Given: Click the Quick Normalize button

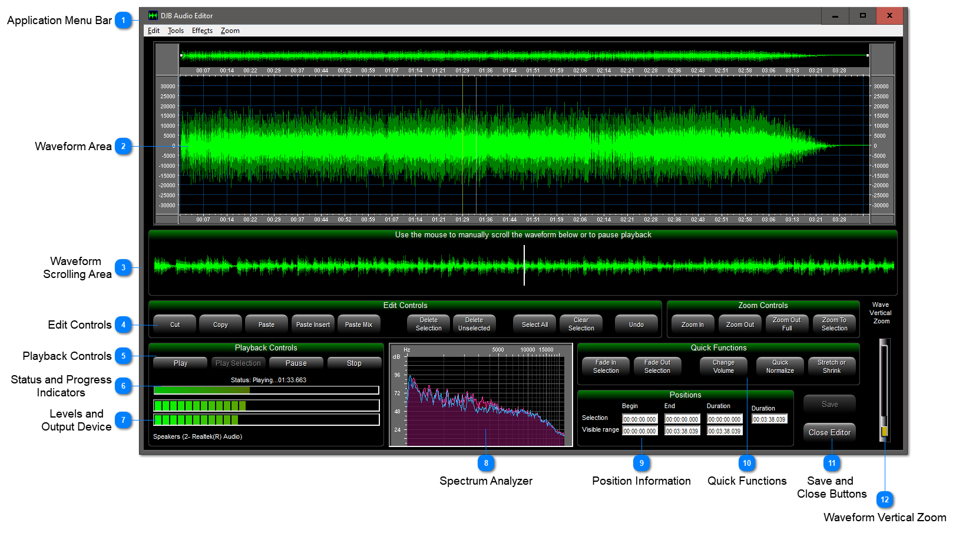Looking at the screenshot, I should (780, 367).
